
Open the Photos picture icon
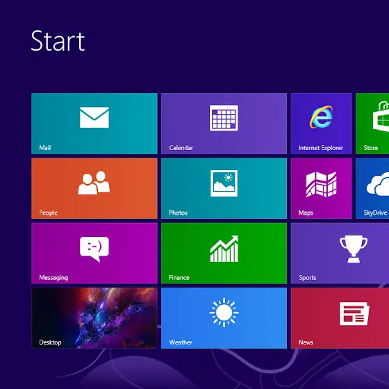pos(224,183)
